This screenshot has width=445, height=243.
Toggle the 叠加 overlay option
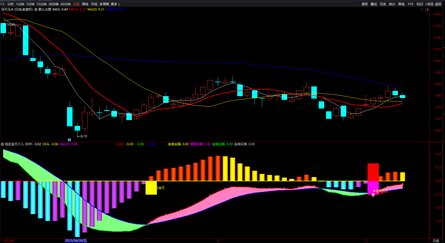tap(374, 4)
